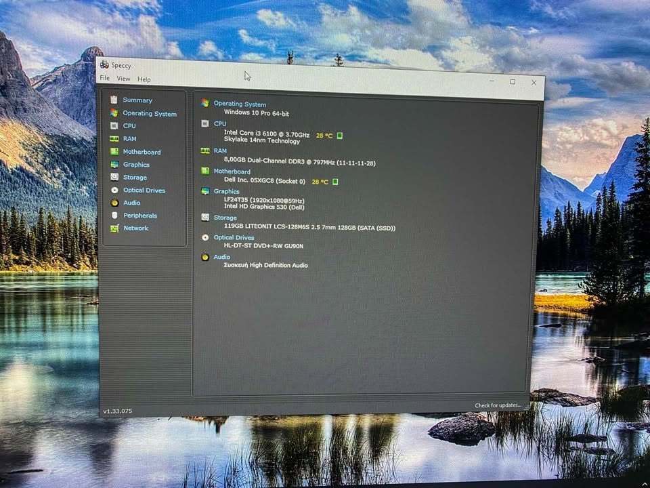
Task: Go to Operating System section in sidebar
Action: [150, 114]
